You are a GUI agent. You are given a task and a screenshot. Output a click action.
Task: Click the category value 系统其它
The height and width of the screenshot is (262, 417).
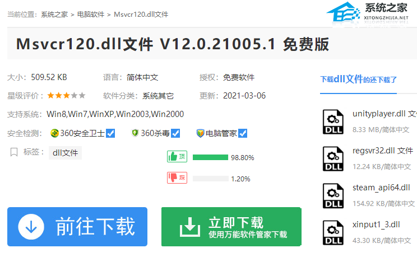(158, 96)
